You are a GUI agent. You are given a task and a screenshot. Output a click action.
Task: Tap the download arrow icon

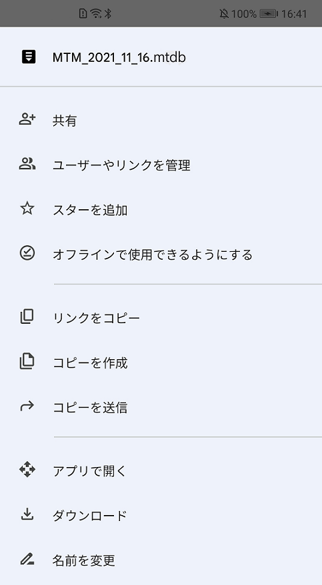point(27,514)
